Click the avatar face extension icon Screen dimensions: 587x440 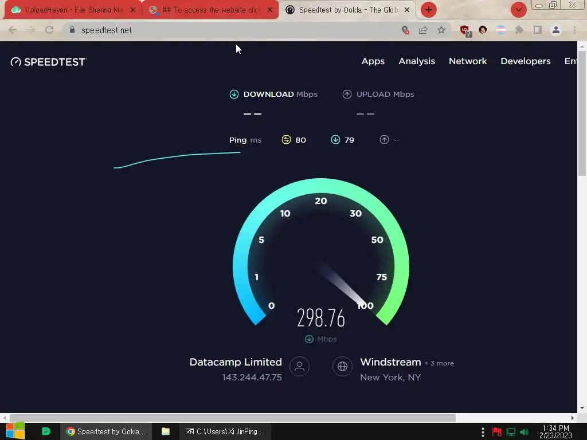pyautogui.click(x=483, y=30)
